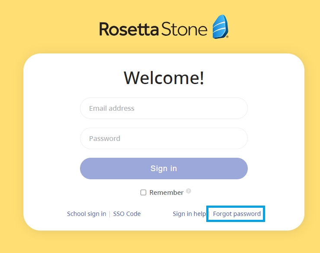This screenshot has width=320, height=253.
Task: Open Sign in help
Action: 189,214
